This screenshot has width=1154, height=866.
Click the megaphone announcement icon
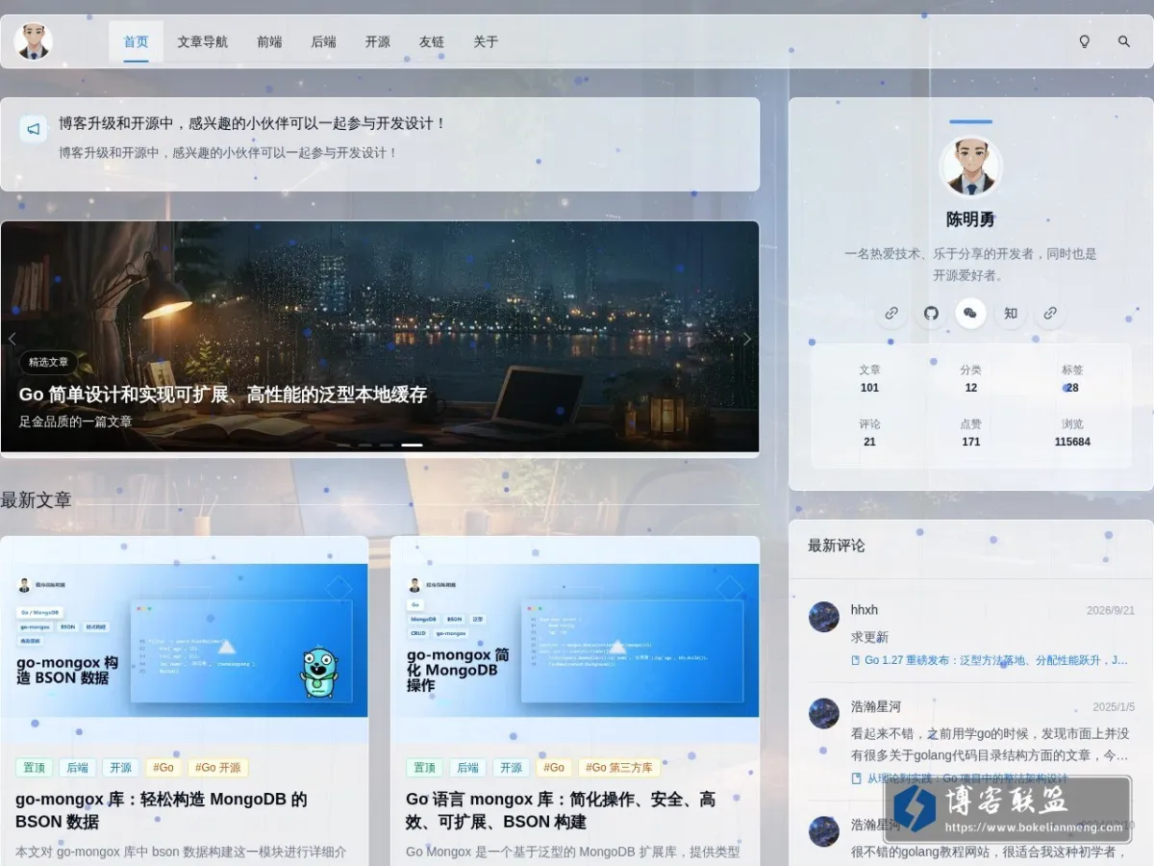pyautogui.click(x=34, y=129)
